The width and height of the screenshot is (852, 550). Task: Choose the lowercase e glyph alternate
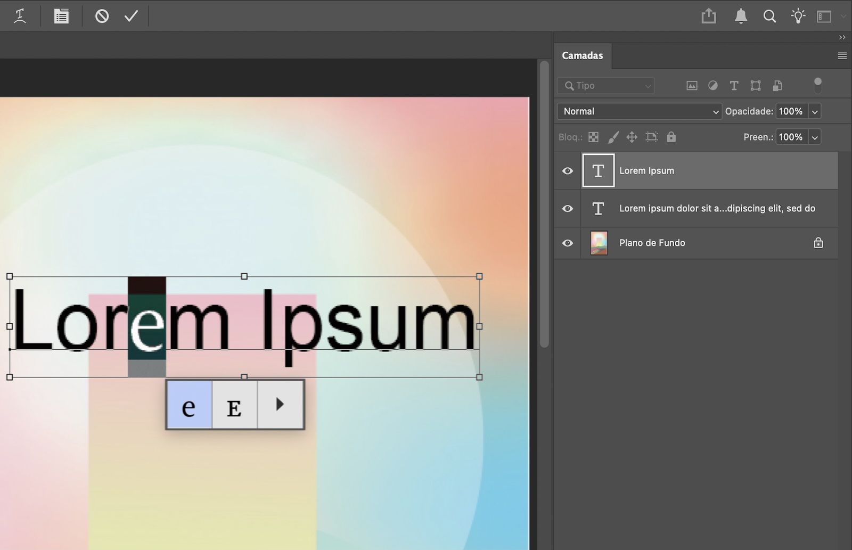[189, 405]
